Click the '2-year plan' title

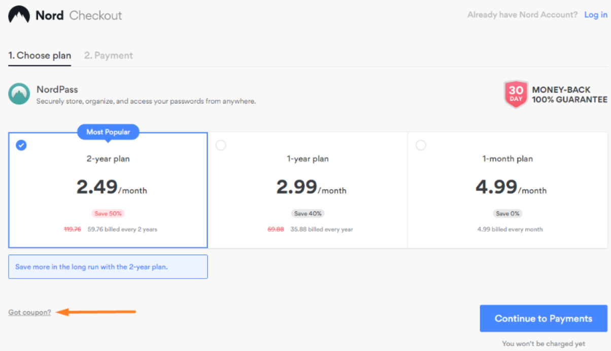[x=108, y=159]
